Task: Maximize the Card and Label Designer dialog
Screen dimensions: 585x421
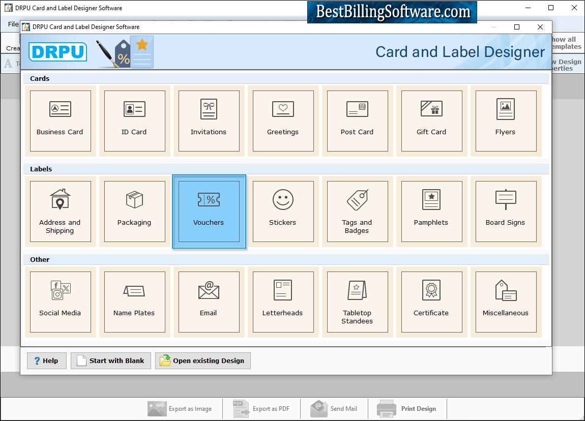Action: pyautogui.click(x=517, y=27)
